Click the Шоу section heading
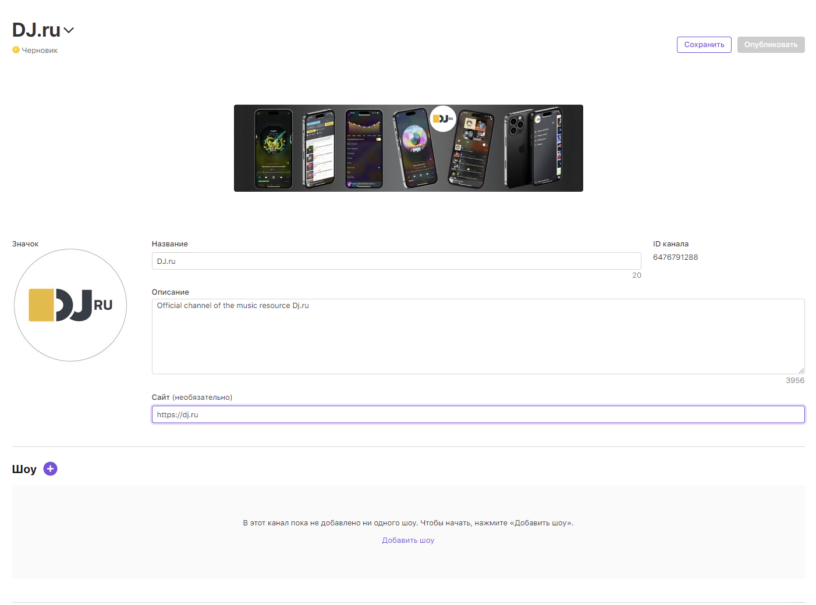 click(24, 469)
